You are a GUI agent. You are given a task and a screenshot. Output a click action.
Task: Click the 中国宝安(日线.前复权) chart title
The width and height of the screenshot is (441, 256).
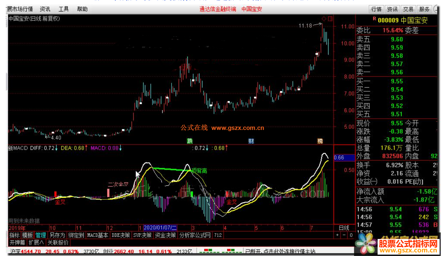pyautogui.click(x=34, y=19)
